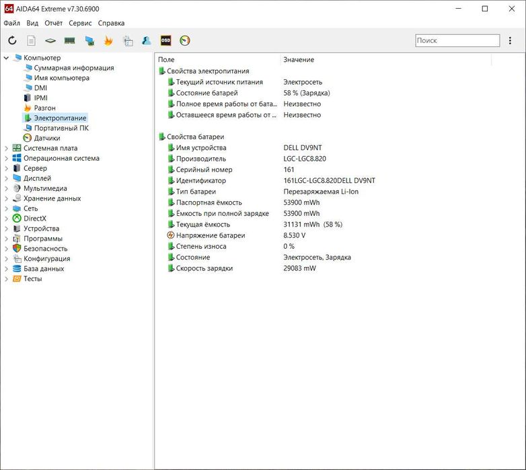Click the motherboard chip toolbar icon

coord(50,40)
